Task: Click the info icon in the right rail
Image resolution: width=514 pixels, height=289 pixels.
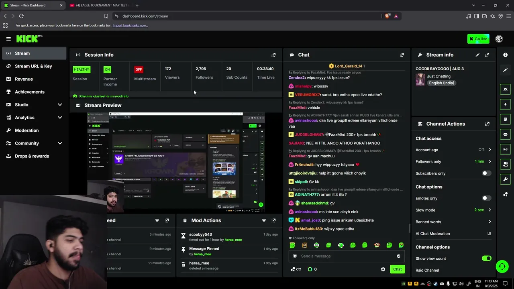Action: pyautogui.click(x=506, y=55)
